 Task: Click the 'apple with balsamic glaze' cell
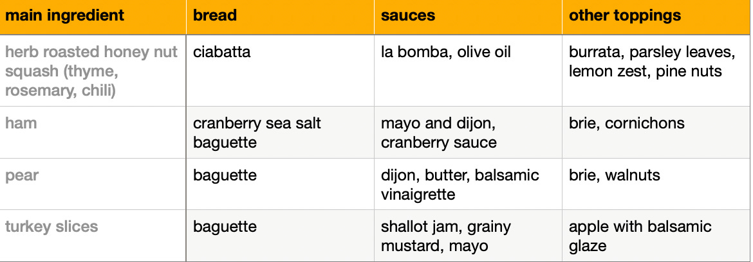click(x=656, y=235)
